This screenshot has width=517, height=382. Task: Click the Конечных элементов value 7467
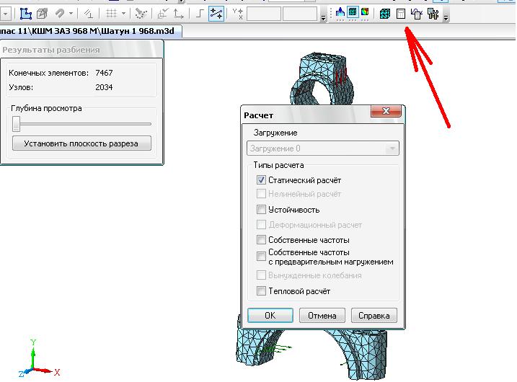(104, 73)
